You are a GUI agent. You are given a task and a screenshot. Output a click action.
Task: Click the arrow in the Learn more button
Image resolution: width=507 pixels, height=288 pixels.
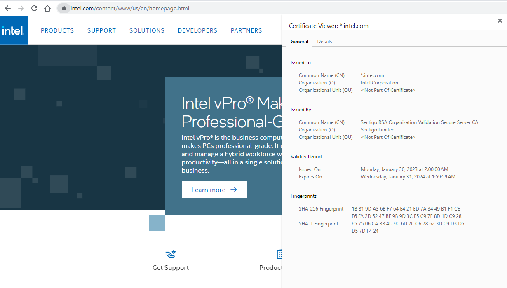pyautogui.click(x=234, y=190)
